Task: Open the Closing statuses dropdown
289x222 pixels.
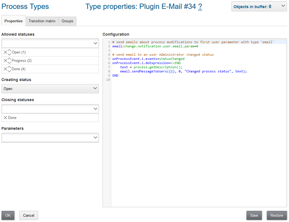Action: pos(50,109)
